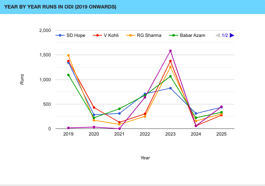Click the purple data point for 2019

click(68, 128)
